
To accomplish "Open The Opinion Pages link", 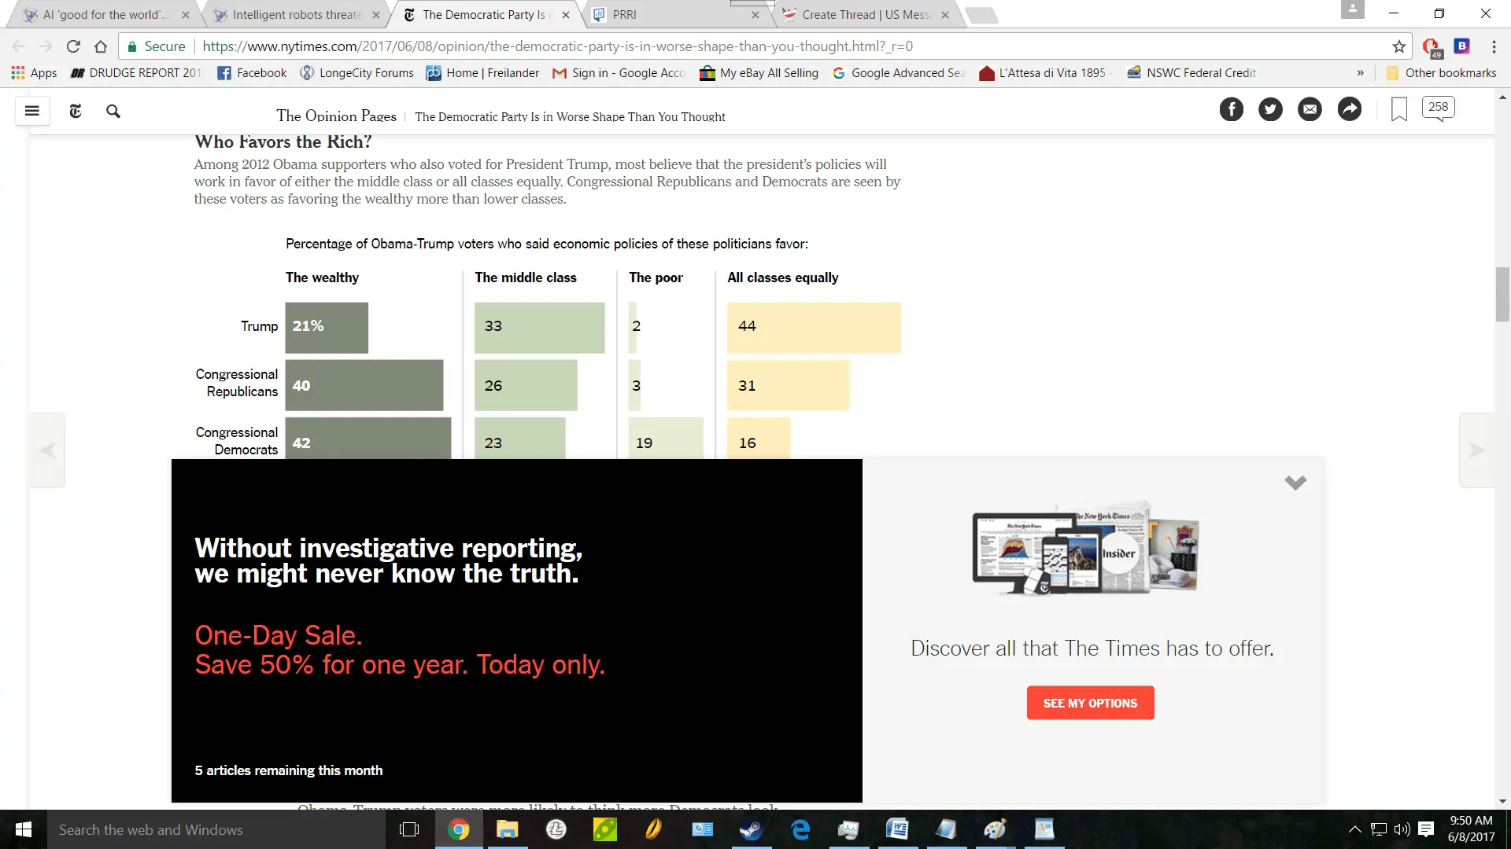I will [336, 116].
